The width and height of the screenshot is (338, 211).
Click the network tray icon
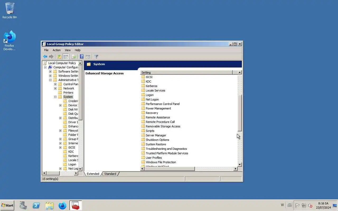click(304, 205)
